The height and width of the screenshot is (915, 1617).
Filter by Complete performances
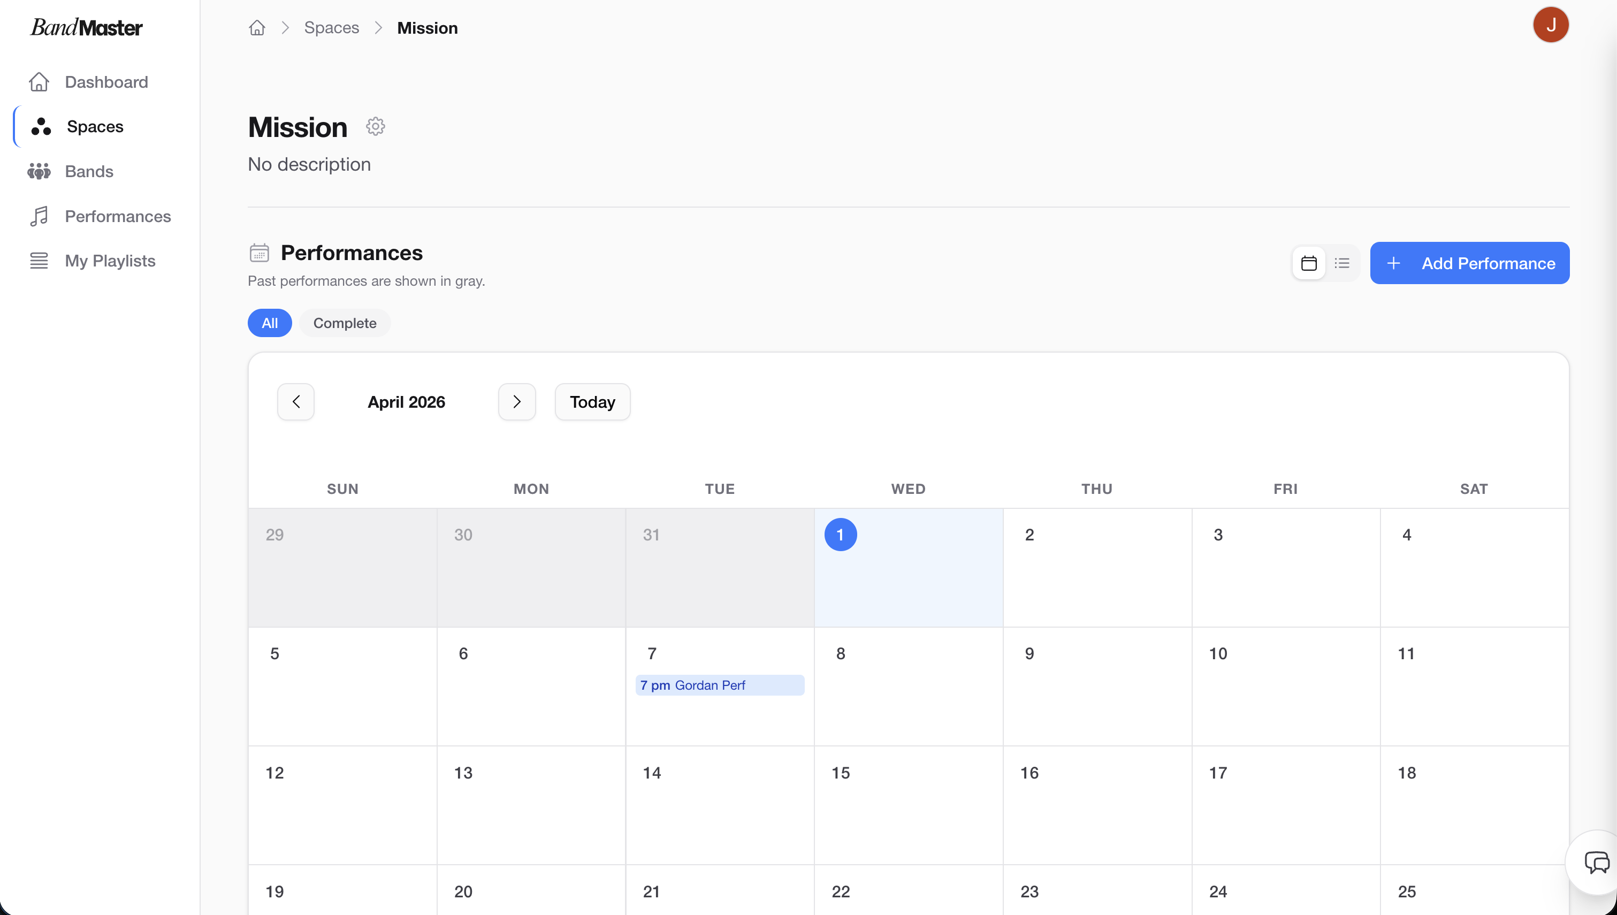(344, 323)
